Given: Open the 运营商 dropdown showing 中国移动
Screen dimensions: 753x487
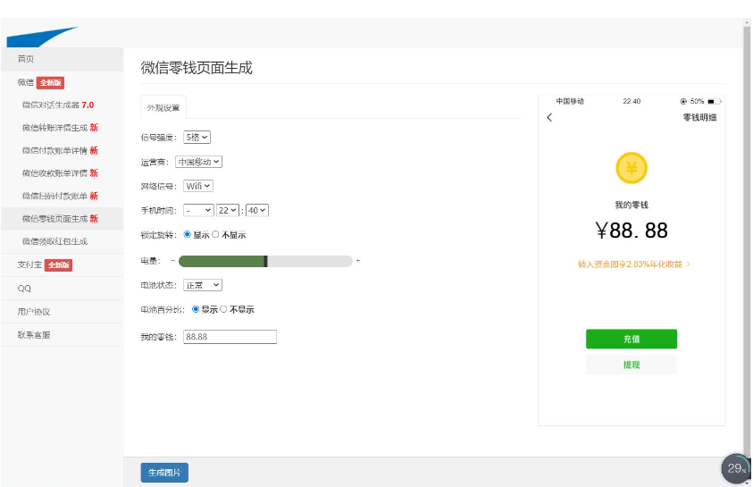Looking at the screenshot, I should point(199,162).
